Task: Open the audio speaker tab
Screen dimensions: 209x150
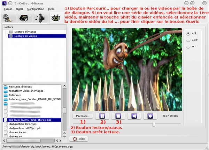Action: coord(41,18)
